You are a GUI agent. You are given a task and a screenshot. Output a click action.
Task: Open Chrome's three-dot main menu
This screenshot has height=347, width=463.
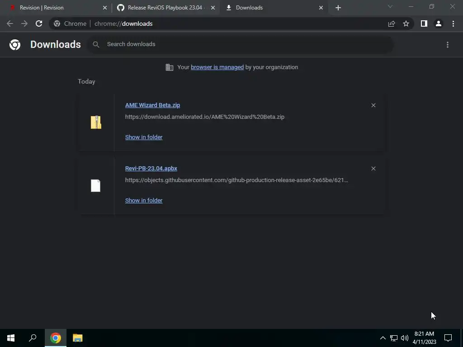pos(453,23)
